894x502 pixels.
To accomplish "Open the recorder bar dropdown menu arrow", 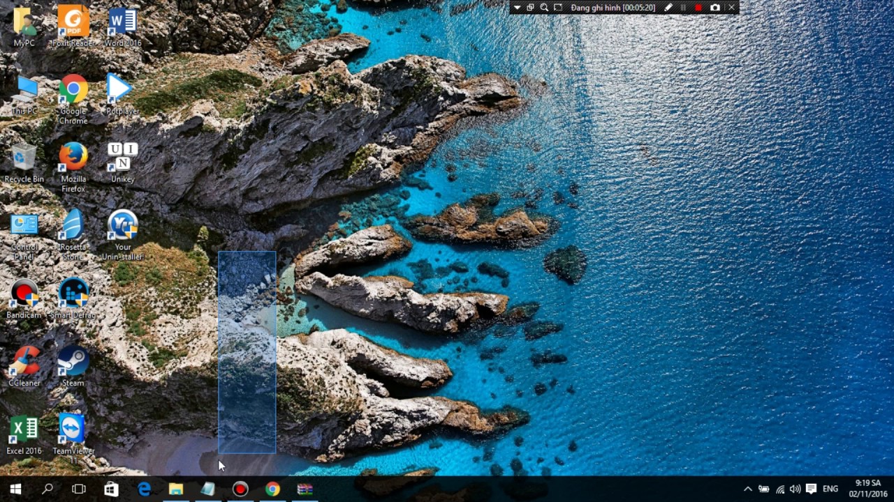I will click(517, 8).
